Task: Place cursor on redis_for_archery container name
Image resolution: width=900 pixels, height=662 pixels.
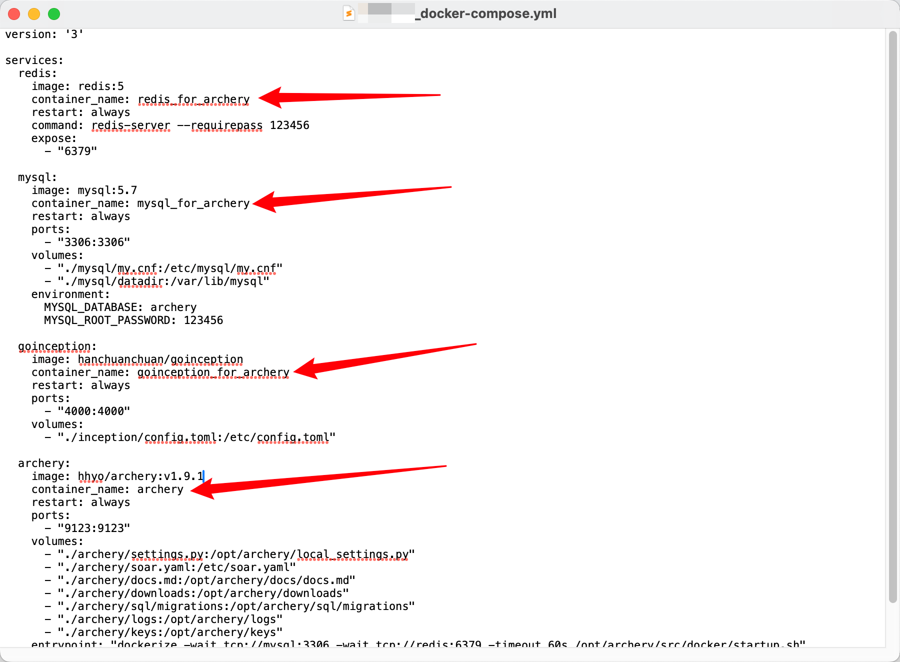Action: point(193,99)
